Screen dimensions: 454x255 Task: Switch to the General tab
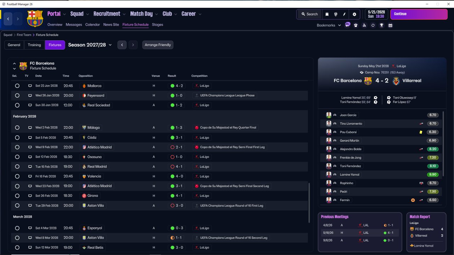14,45
